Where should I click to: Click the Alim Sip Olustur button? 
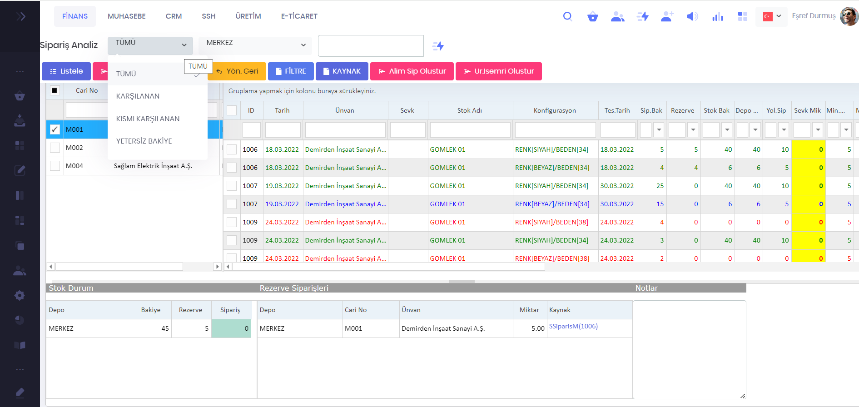(x=412, y=71)
